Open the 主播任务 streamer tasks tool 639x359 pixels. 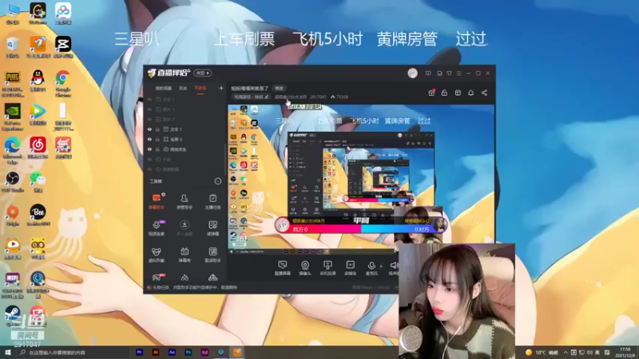coord(212,201)
